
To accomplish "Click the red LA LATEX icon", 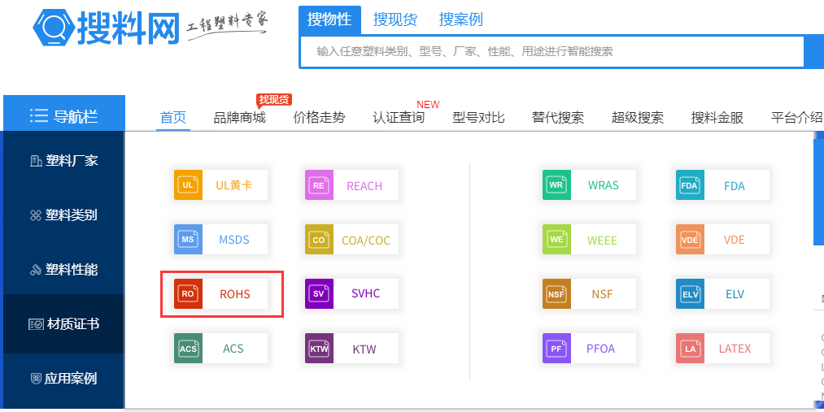I will click(690, 349).
